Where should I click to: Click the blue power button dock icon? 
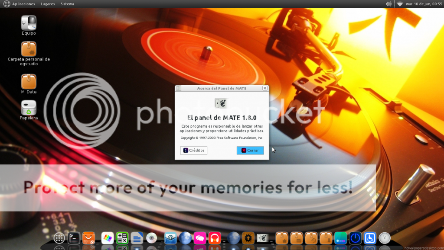355,238
